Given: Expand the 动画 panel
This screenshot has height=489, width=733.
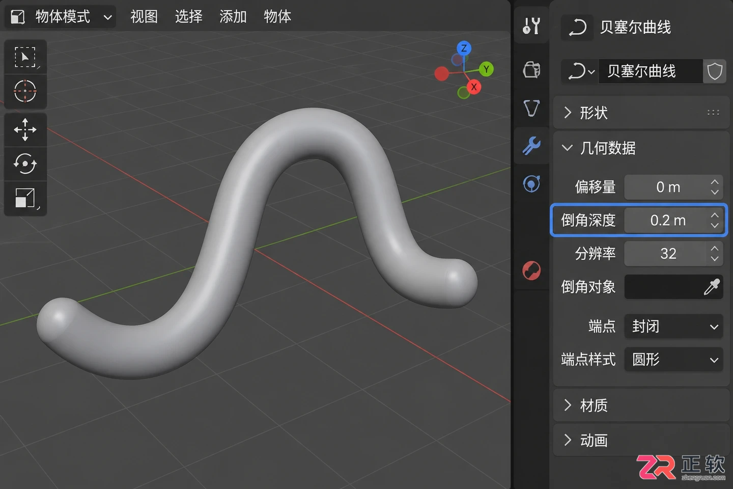Looking at the screenshot, I should pyautogui.click(x=641, y=440).
